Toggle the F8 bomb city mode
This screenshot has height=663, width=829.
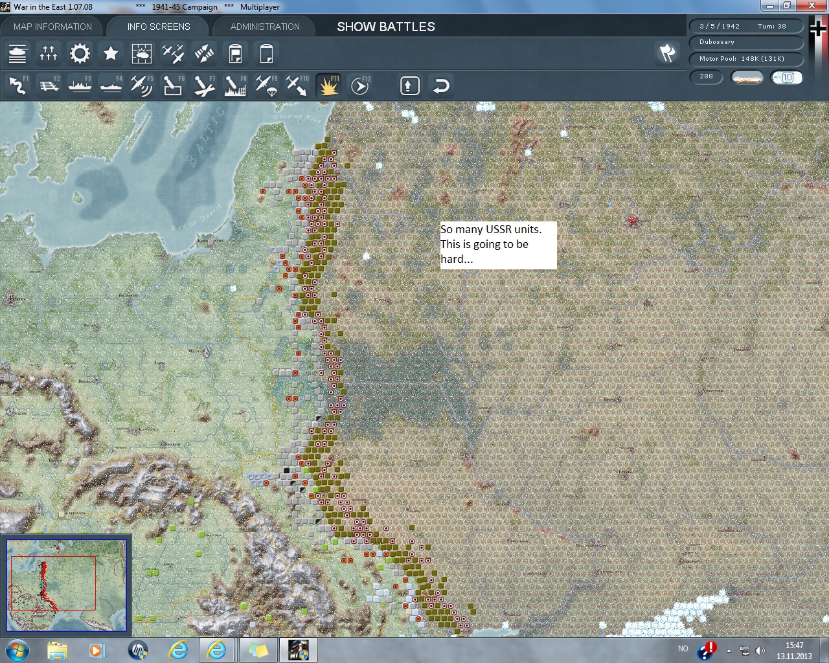point(235,85)
